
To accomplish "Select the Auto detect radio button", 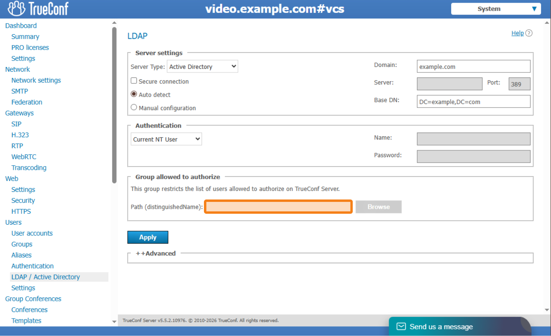I will 134,94.
